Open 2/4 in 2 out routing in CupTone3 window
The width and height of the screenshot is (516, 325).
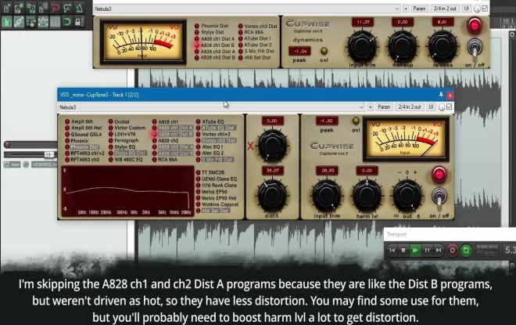click(410, 107)
